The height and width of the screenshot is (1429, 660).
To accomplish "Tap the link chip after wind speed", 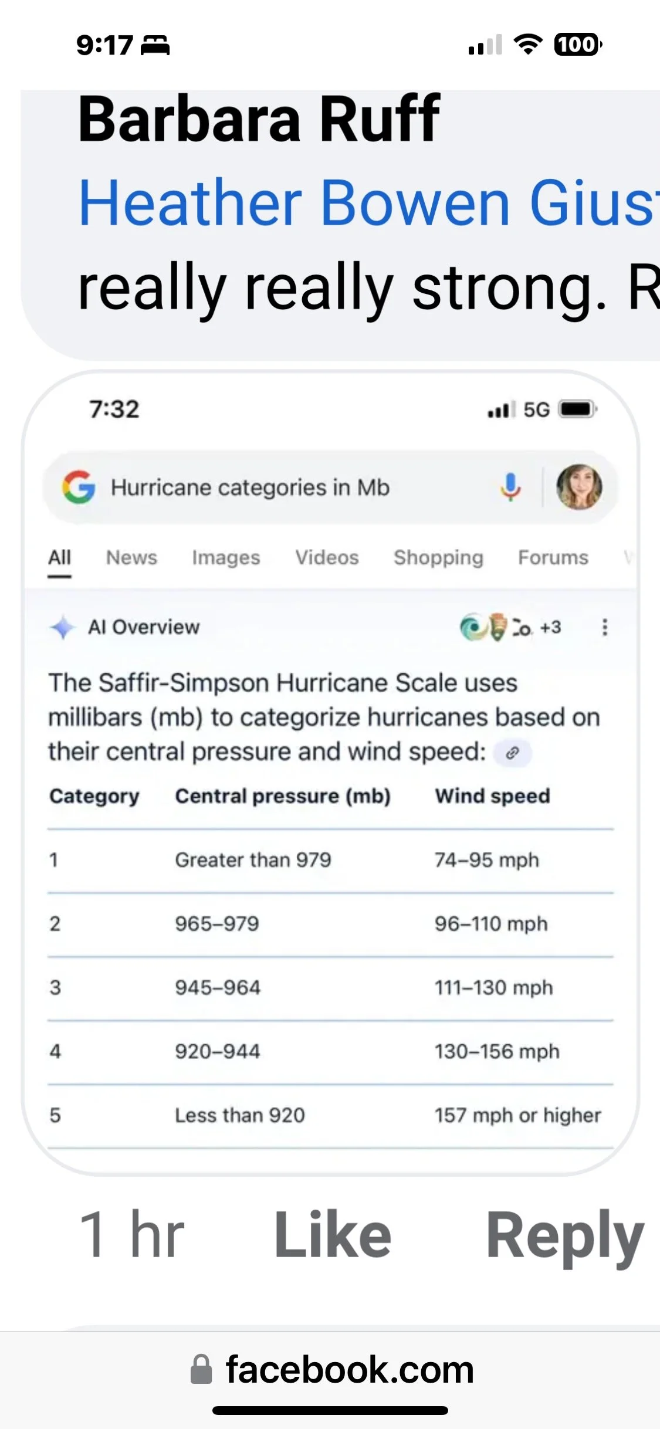I will [513, 753].
